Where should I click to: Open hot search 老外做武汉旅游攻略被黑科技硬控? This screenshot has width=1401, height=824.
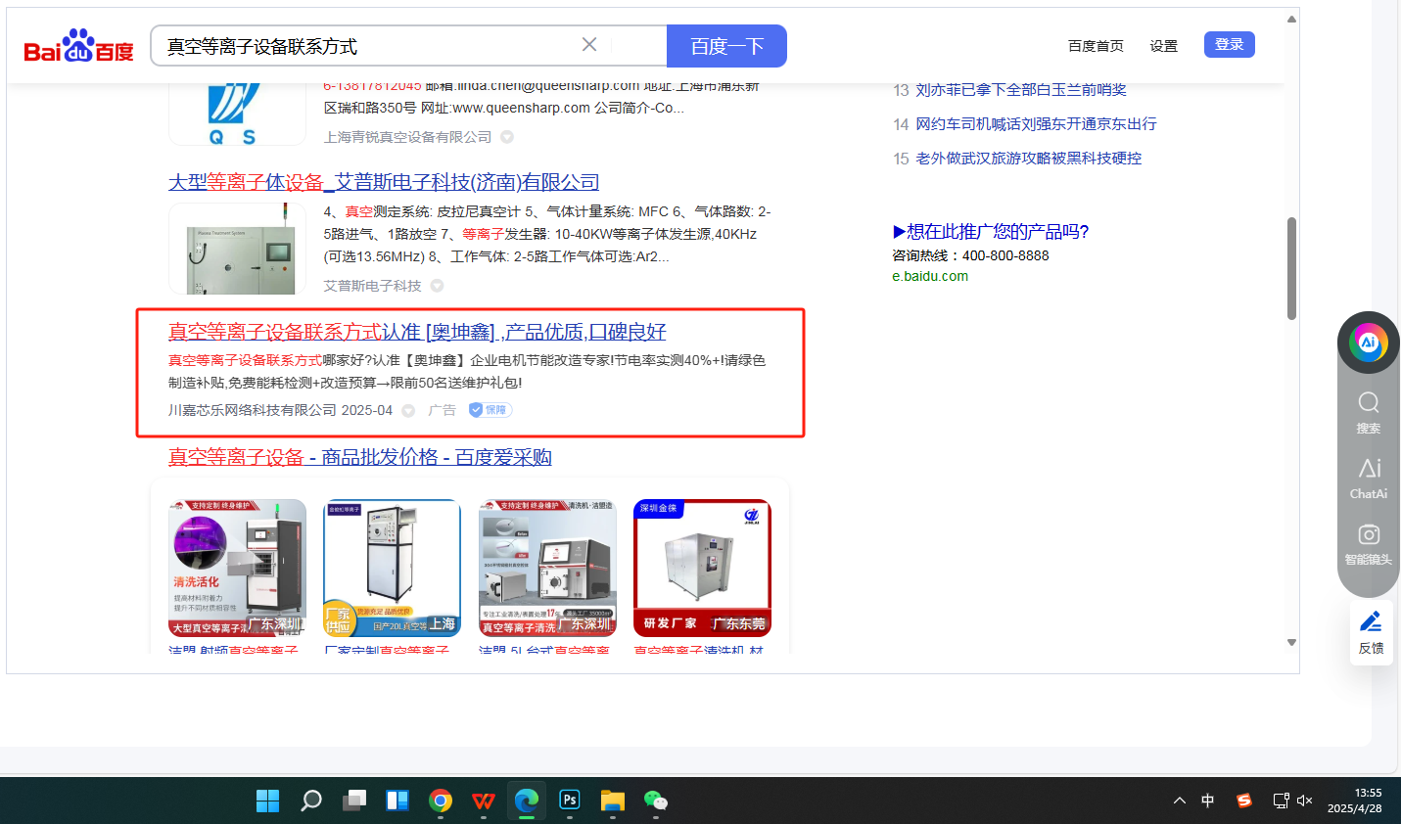pyautogui.click(x=1028, y=159)
